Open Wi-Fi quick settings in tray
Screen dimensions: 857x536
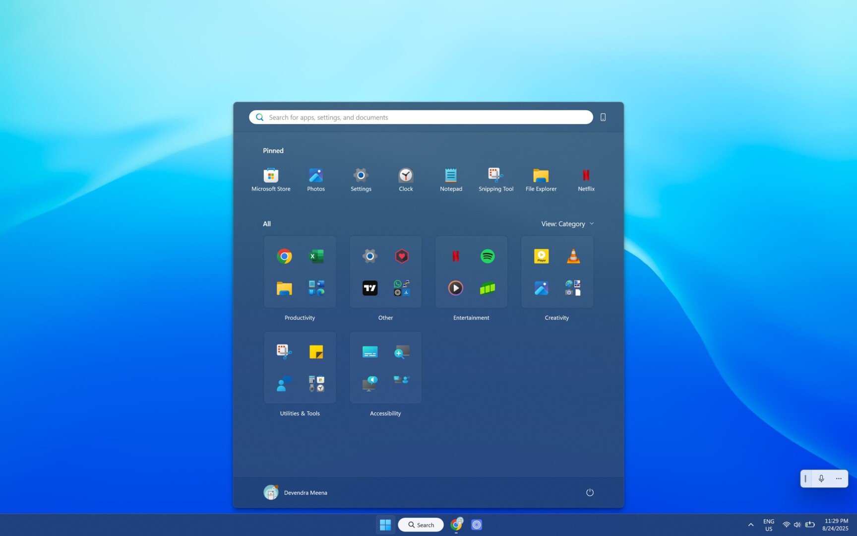click(786, 525)
